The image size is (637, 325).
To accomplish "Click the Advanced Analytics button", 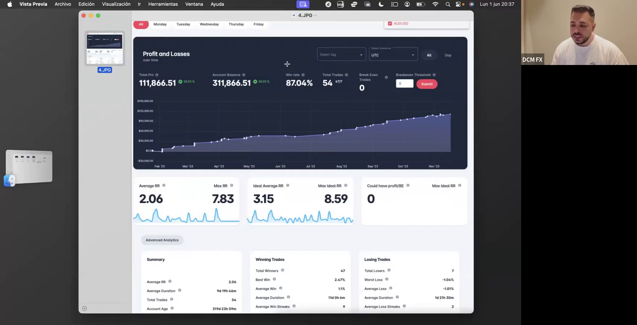I will click(x=162, y=240).
